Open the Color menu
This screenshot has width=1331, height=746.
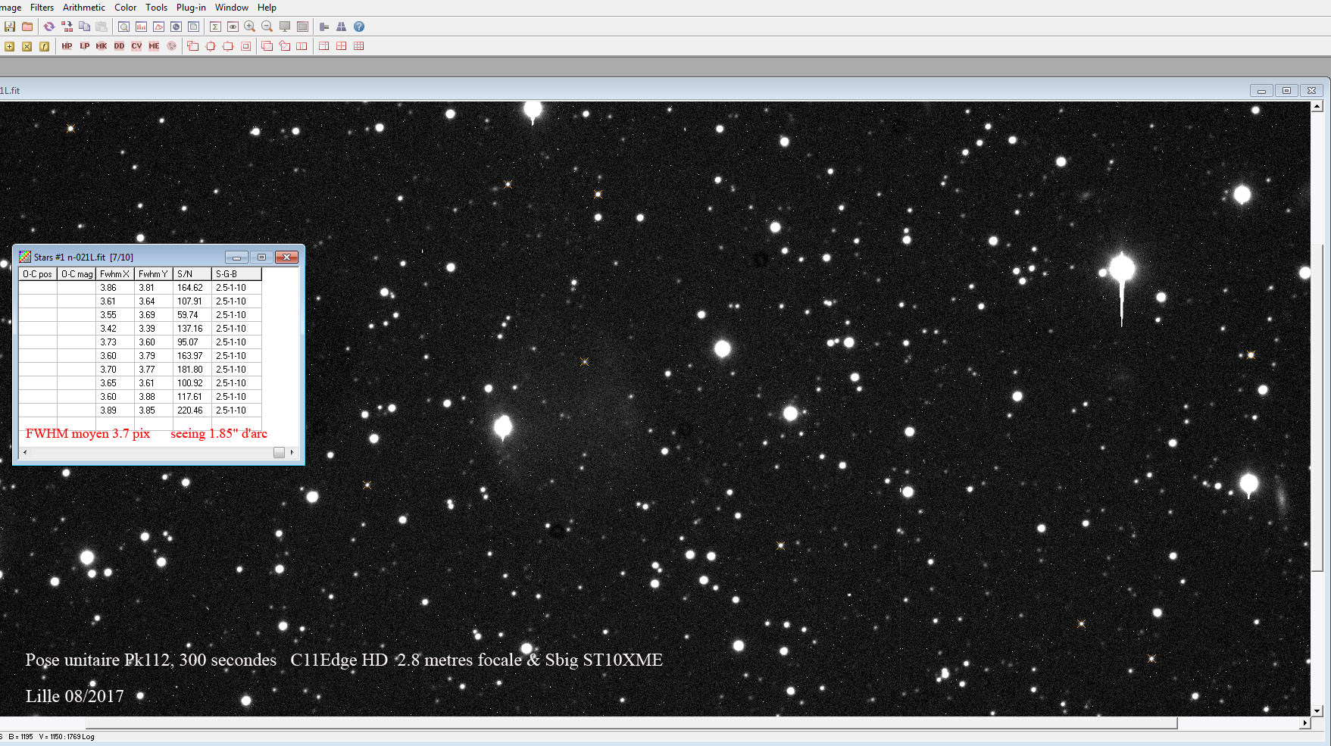125,8
